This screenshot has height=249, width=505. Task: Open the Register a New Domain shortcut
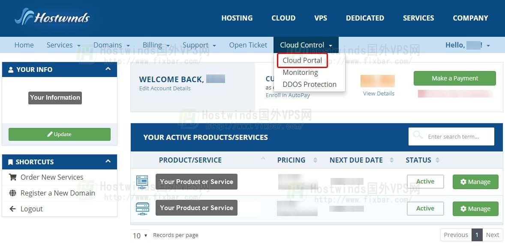(x=57, y=193)
